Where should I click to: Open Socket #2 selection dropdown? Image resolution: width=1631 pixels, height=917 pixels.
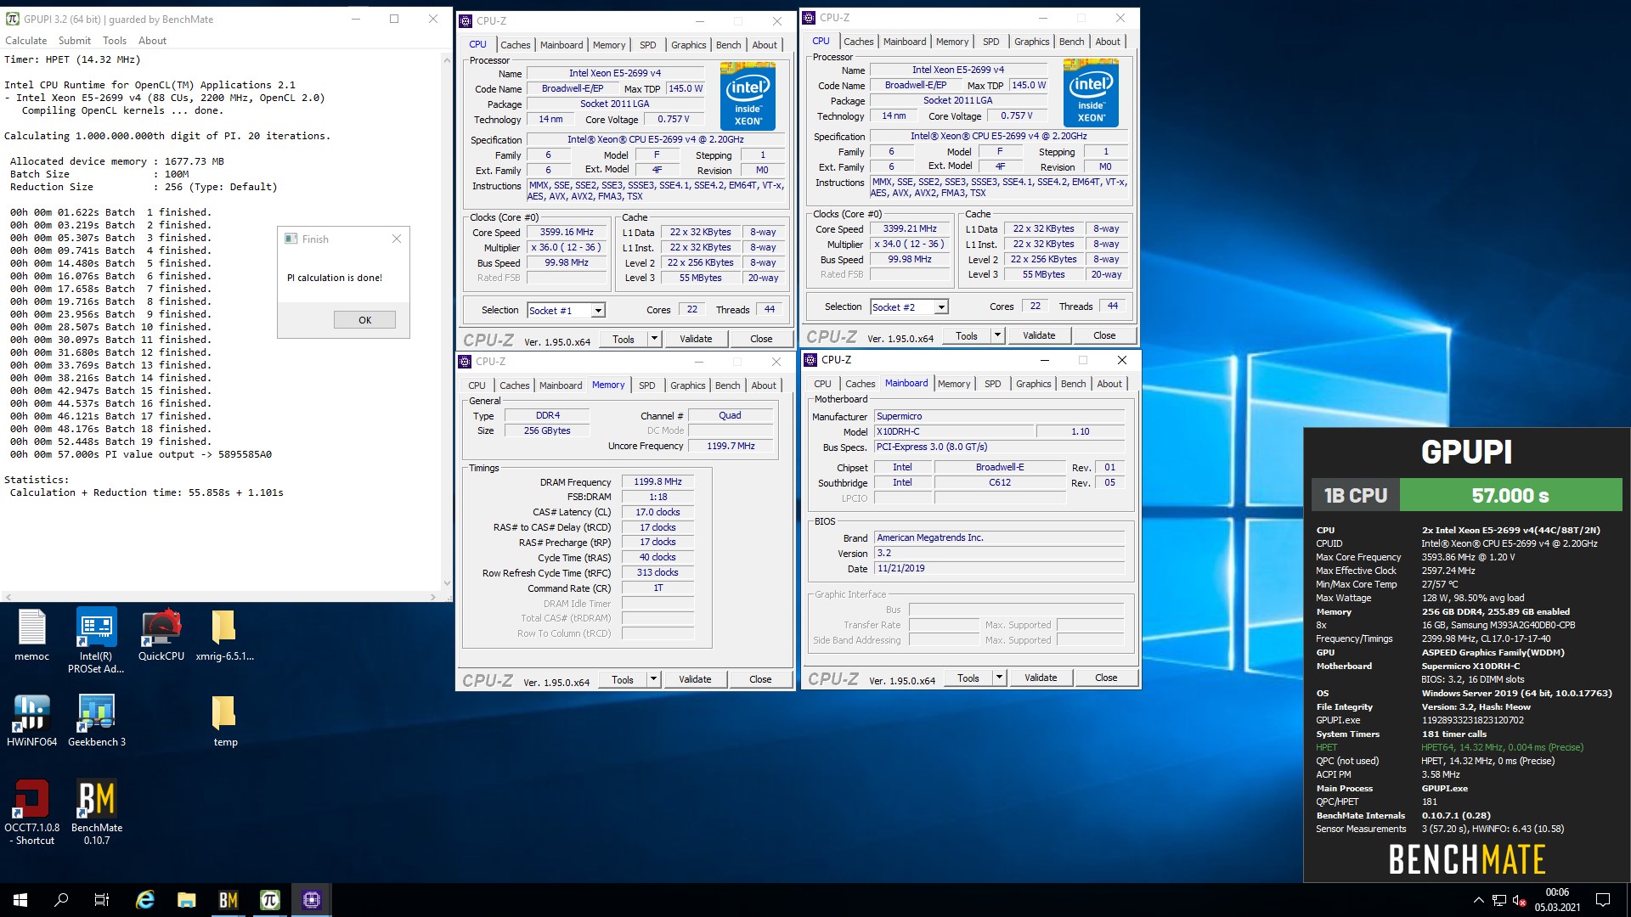click(941, 307)
